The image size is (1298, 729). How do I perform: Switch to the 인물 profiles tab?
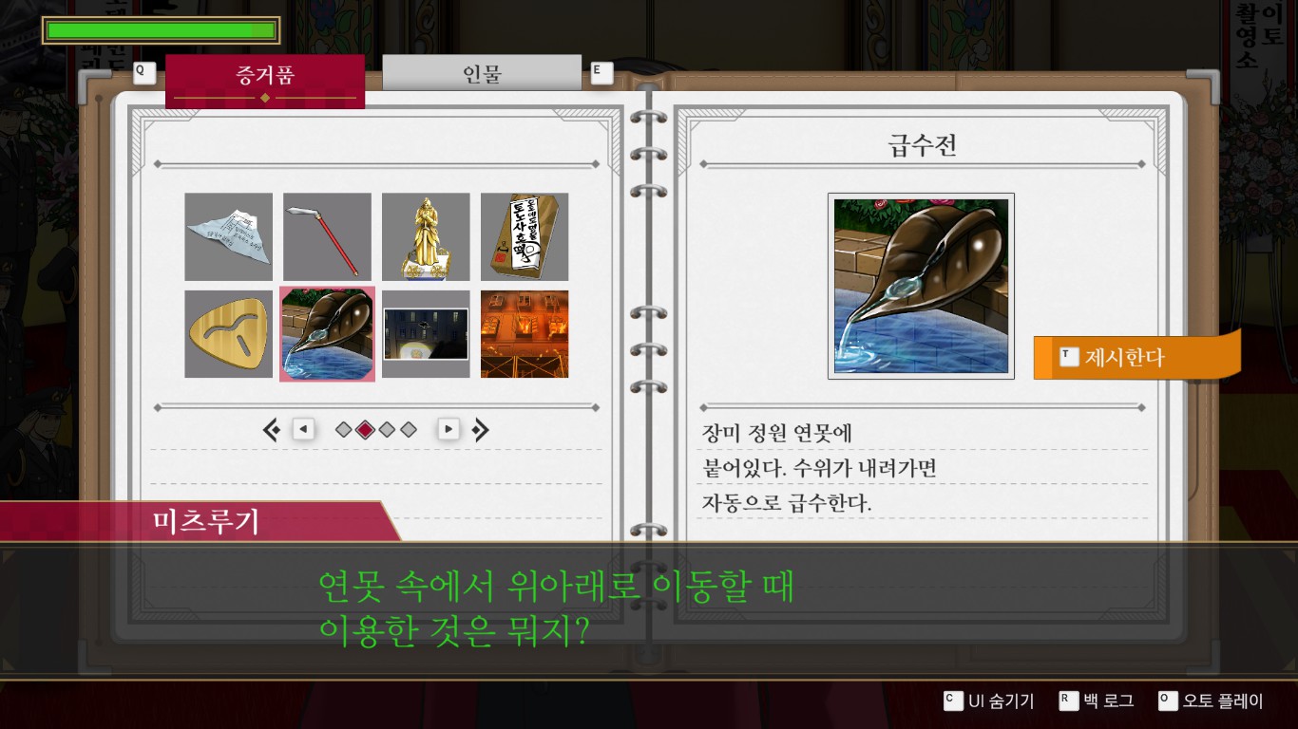pyautogui.click(x=482, y=73)
